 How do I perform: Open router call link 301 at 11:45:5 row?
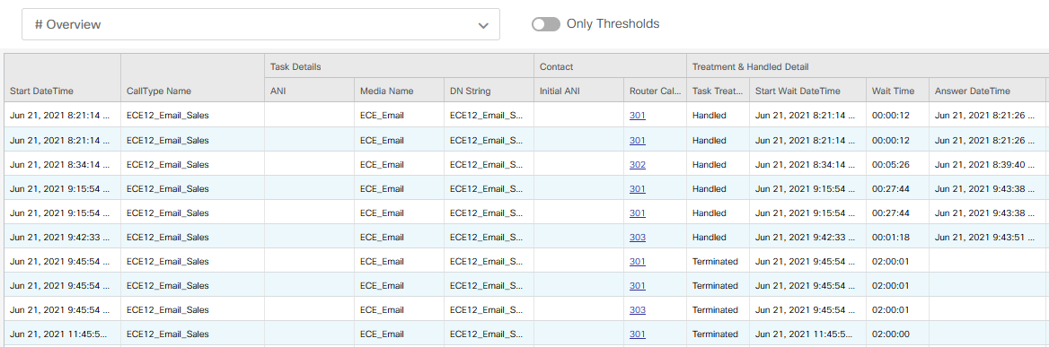[638, 334]
